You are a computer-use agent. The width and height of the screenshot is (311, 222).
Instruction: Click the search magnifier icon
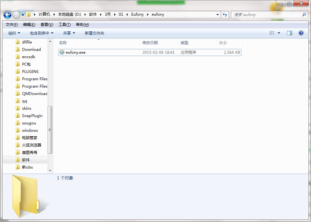point(304,14)
